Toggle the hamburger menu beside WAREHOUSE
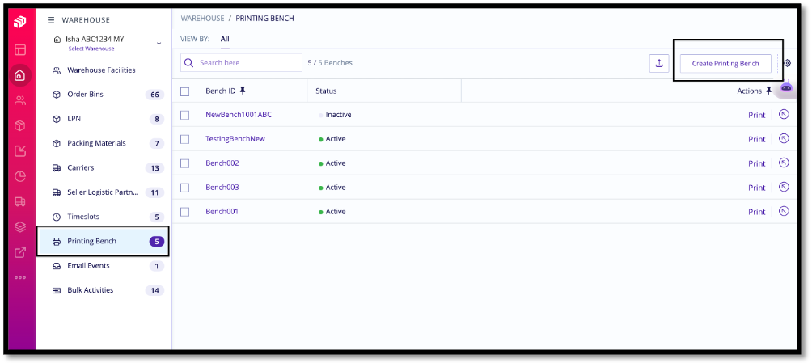 click(51, 20)
